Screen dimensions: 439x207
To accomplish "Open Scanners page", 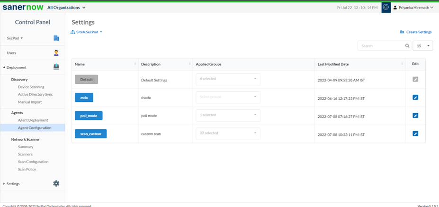I will 25,154.
